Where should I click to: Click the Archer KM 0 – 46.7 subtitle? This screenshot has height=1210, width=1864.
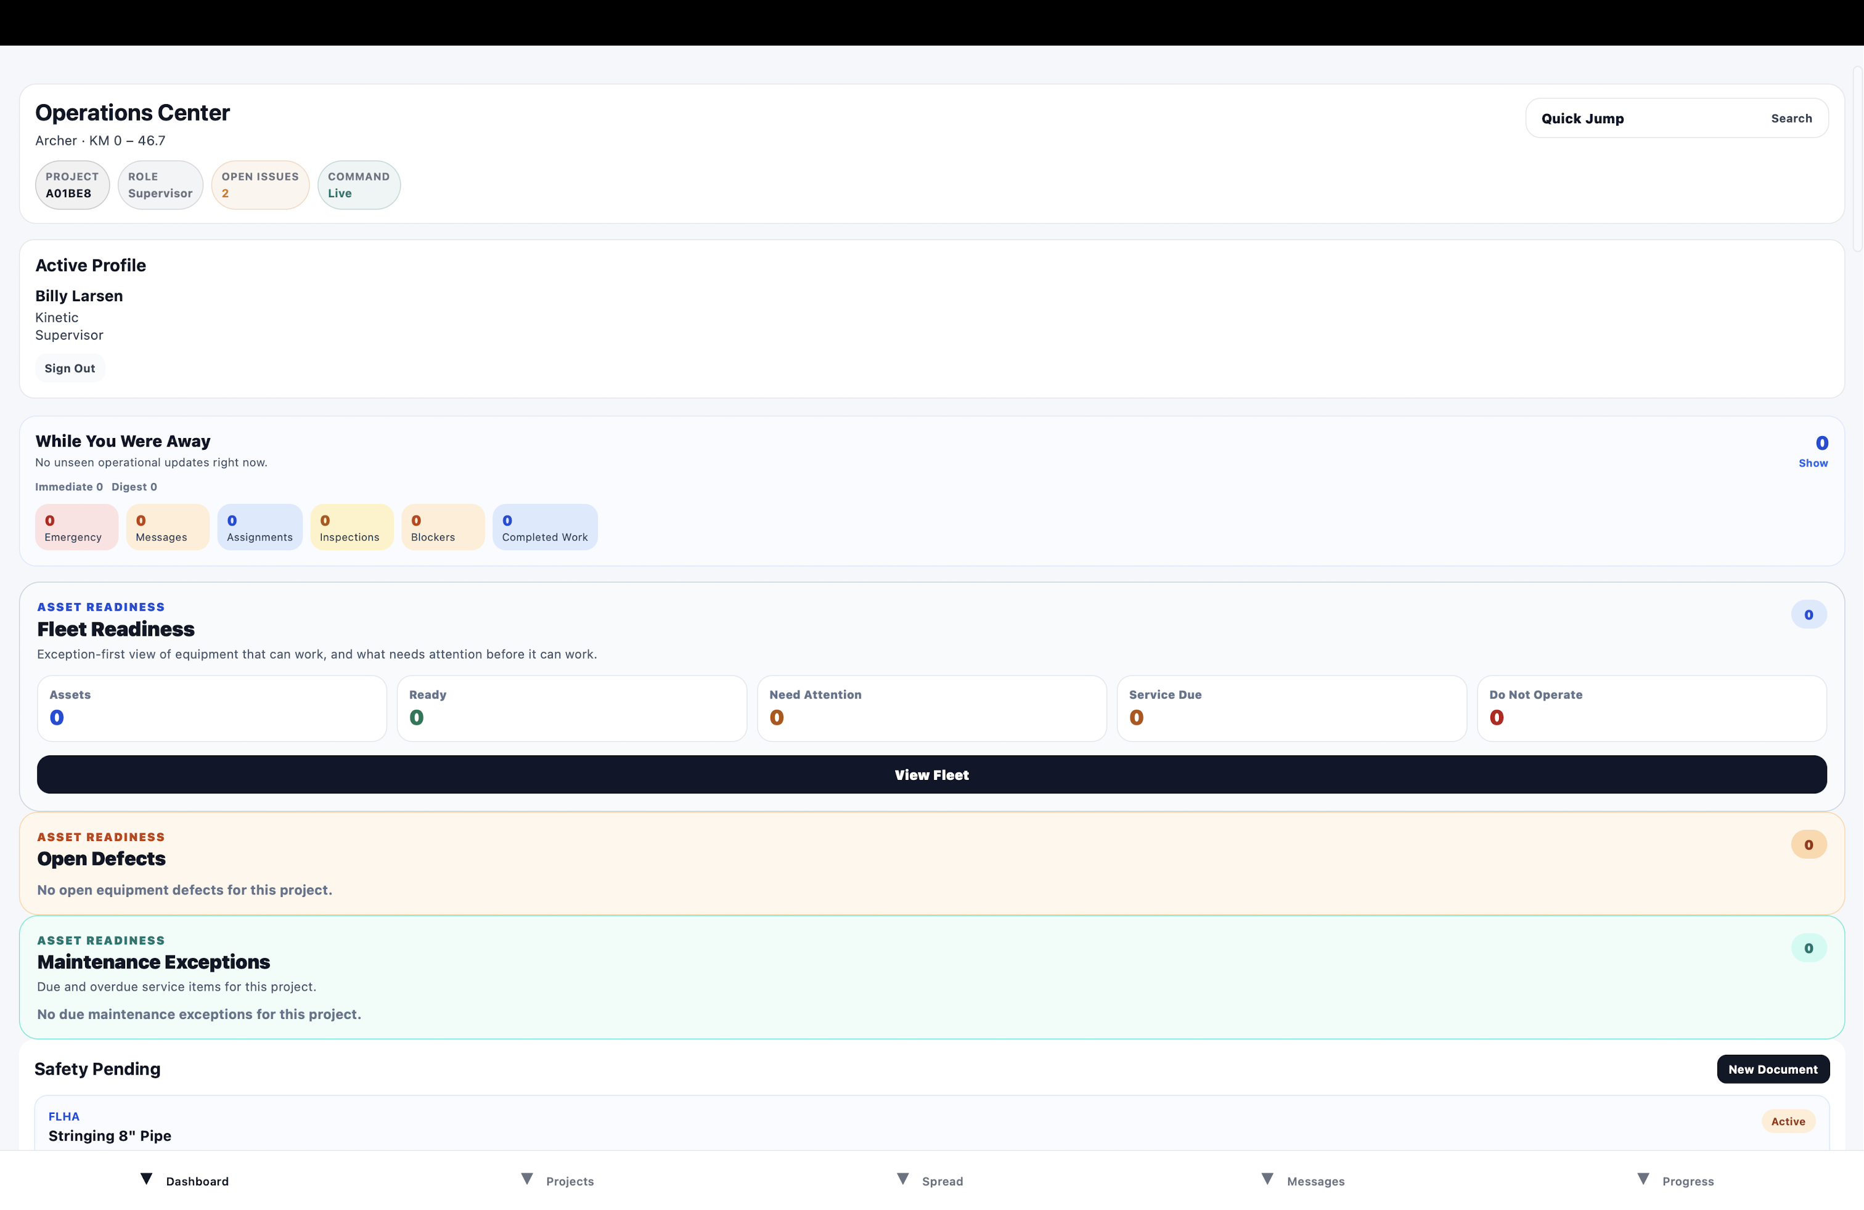(100, 141)
